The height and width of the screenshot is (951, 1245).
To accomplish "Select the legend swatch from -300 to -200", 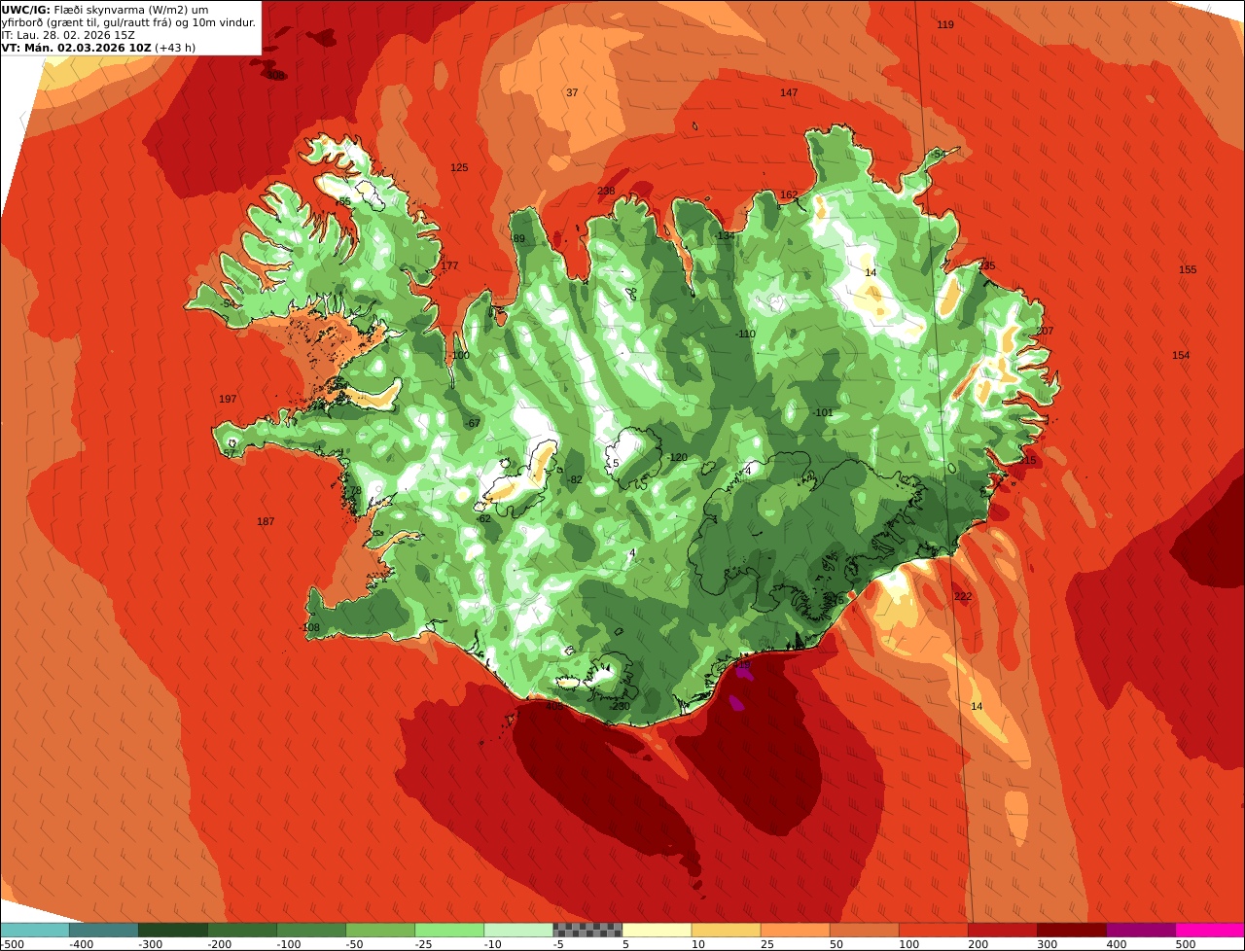I will [172, 930].
